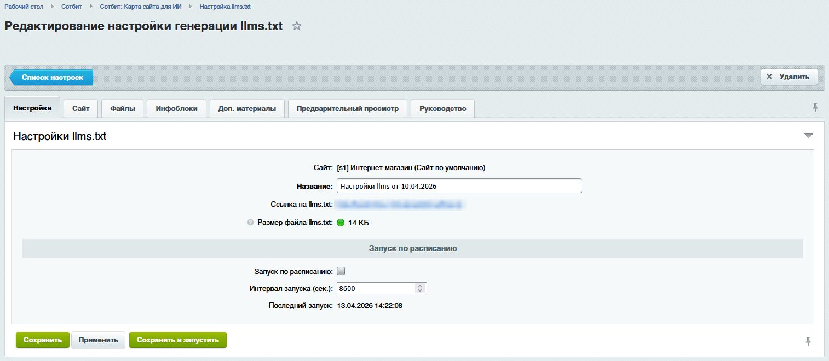
Task: Click the pin icon at the bottom right
Action: tap(809, 341)
